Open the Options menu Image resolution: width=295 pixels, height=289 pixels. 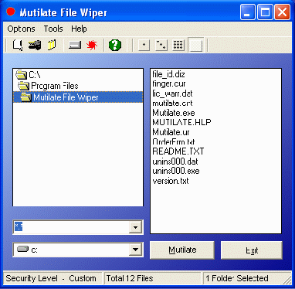click(21, 29)
